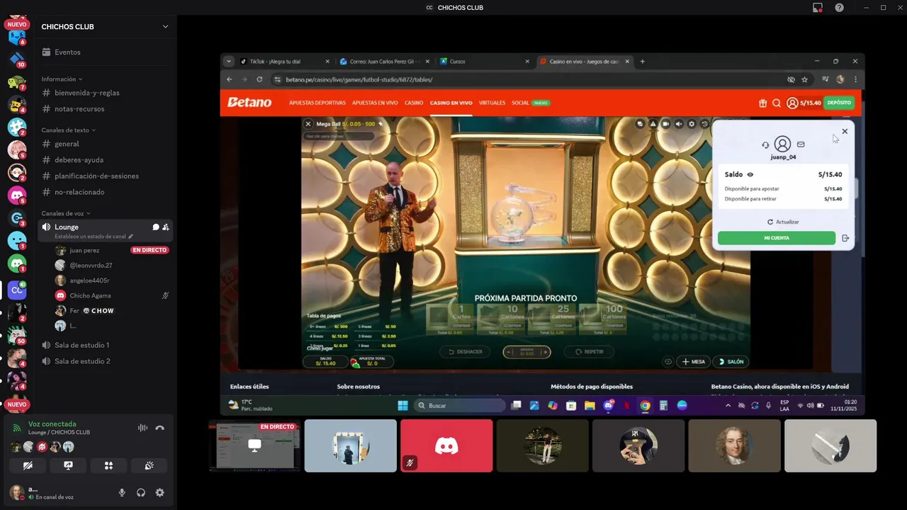The width and height of the screenshot is (907, 510).
Task: Click the EN DIRECTO badge beside juan perez
Action: pos(150,250)
